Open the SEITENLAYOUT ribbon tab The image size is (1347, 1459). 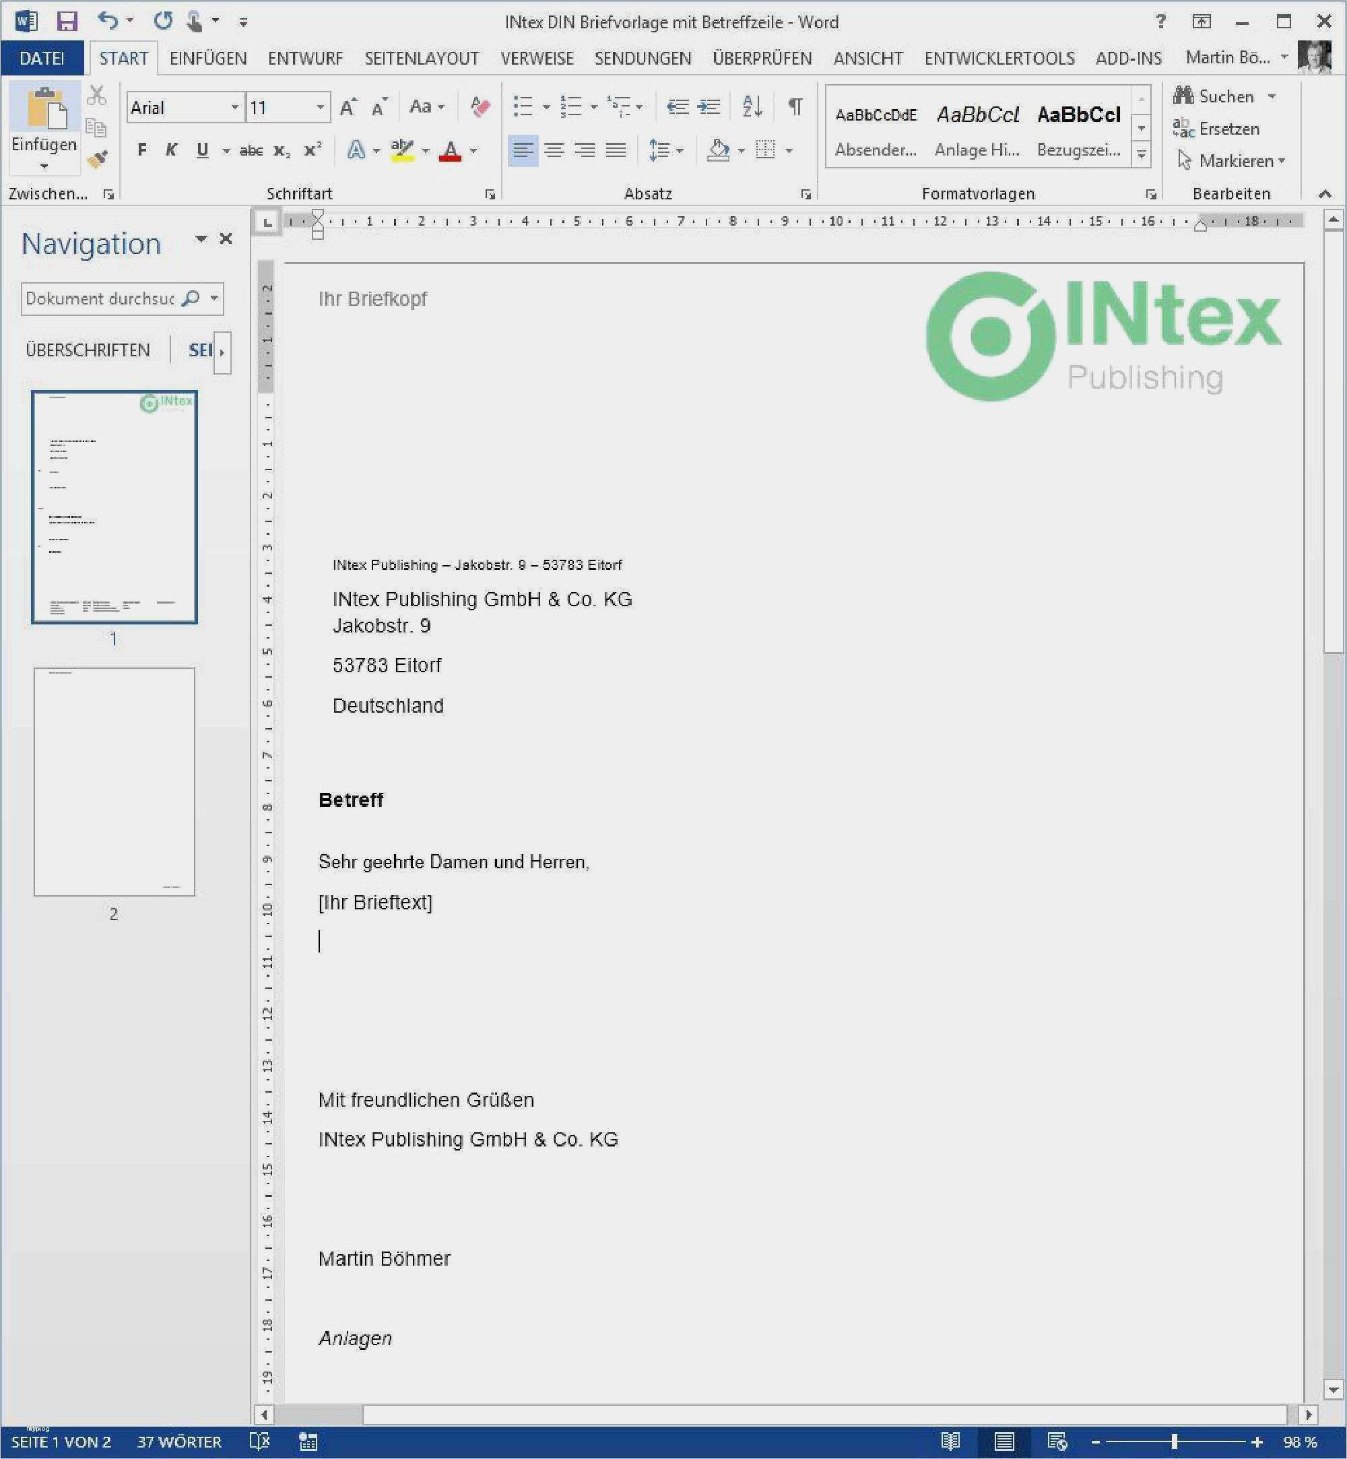(x=422, y=59)
